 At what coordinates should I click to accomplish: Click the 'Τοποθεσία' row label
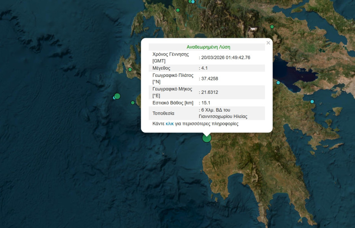pyautogui.click(x=163, y=113)
